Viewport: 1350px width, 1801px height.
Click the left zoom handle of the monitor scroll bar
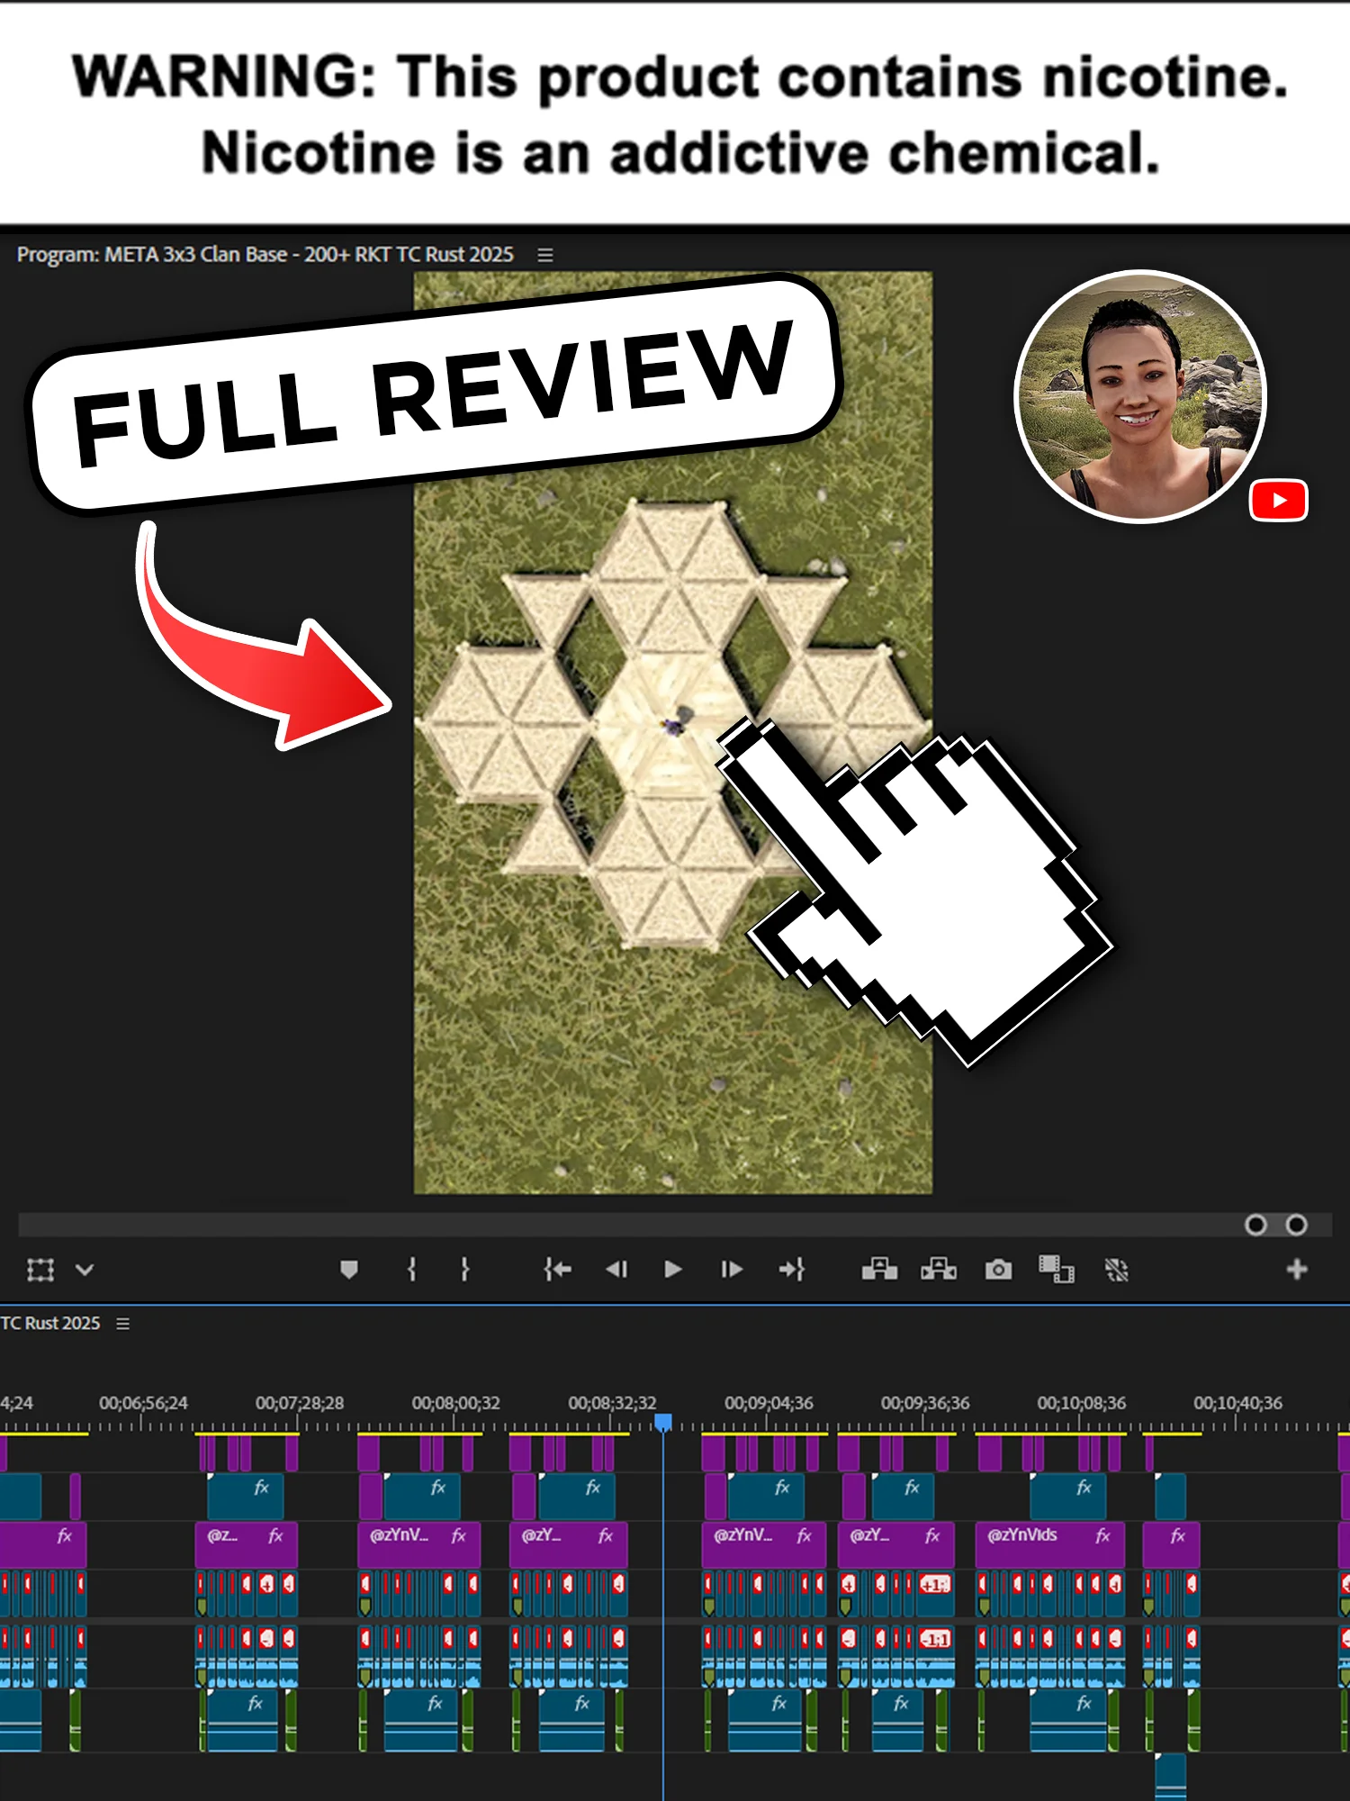tap(1255, 1225)
